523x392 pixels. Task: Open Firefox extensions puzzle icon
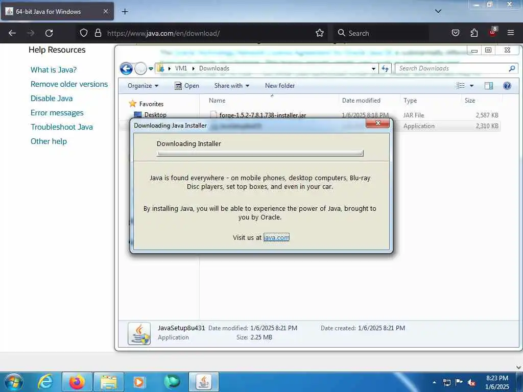click(x=474, y=33)
